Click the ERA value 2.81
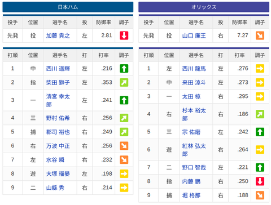 [x=107, y=35]
